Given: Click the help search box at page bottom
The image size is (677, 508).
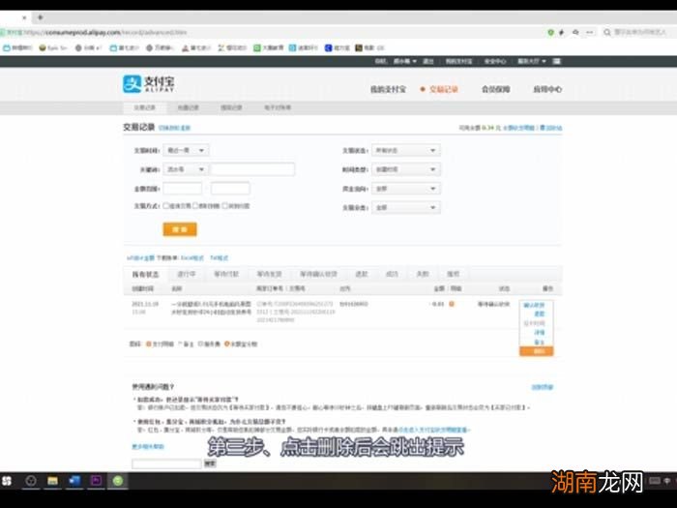Looking at the screenshot, I should [166, 463].
